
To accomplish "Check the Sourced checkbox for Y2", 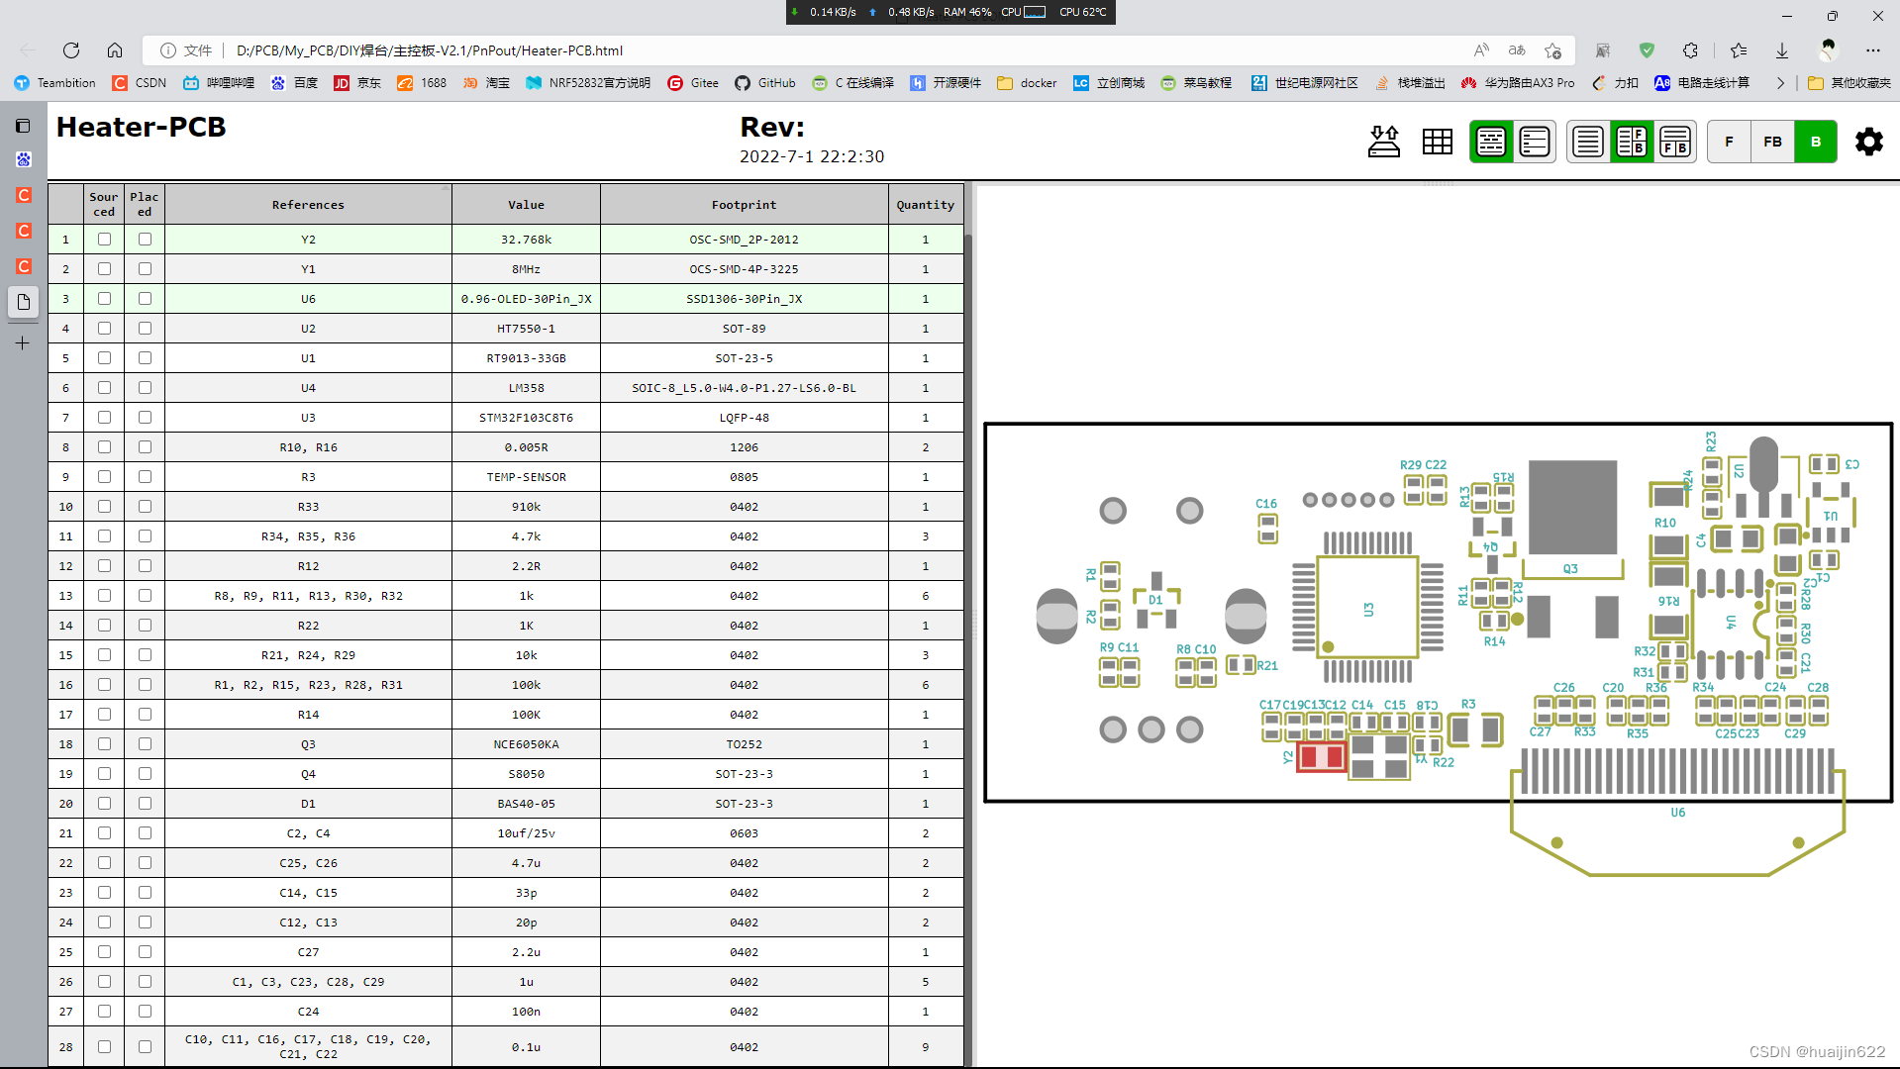I will point(104,239).
